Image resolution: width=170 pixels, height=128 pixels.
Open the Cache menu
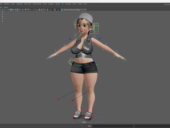click(74, 4)
